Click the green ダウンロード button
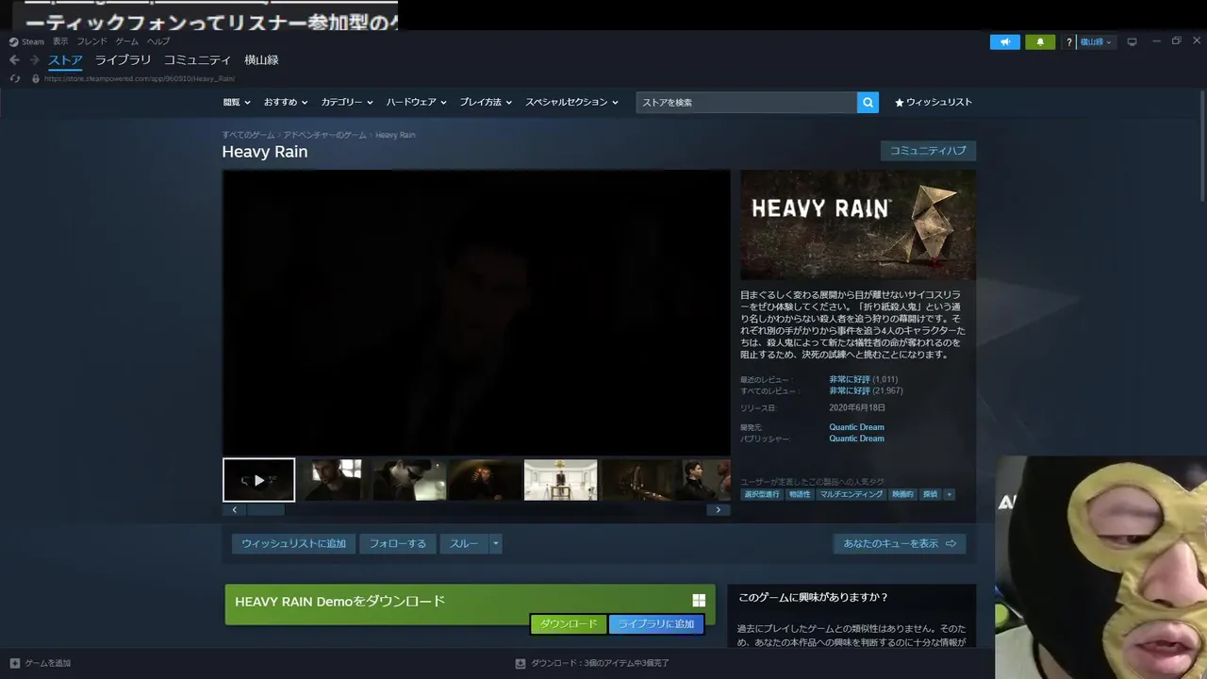The width and height of the screenshot is (1207, 679). click(569, 624)
